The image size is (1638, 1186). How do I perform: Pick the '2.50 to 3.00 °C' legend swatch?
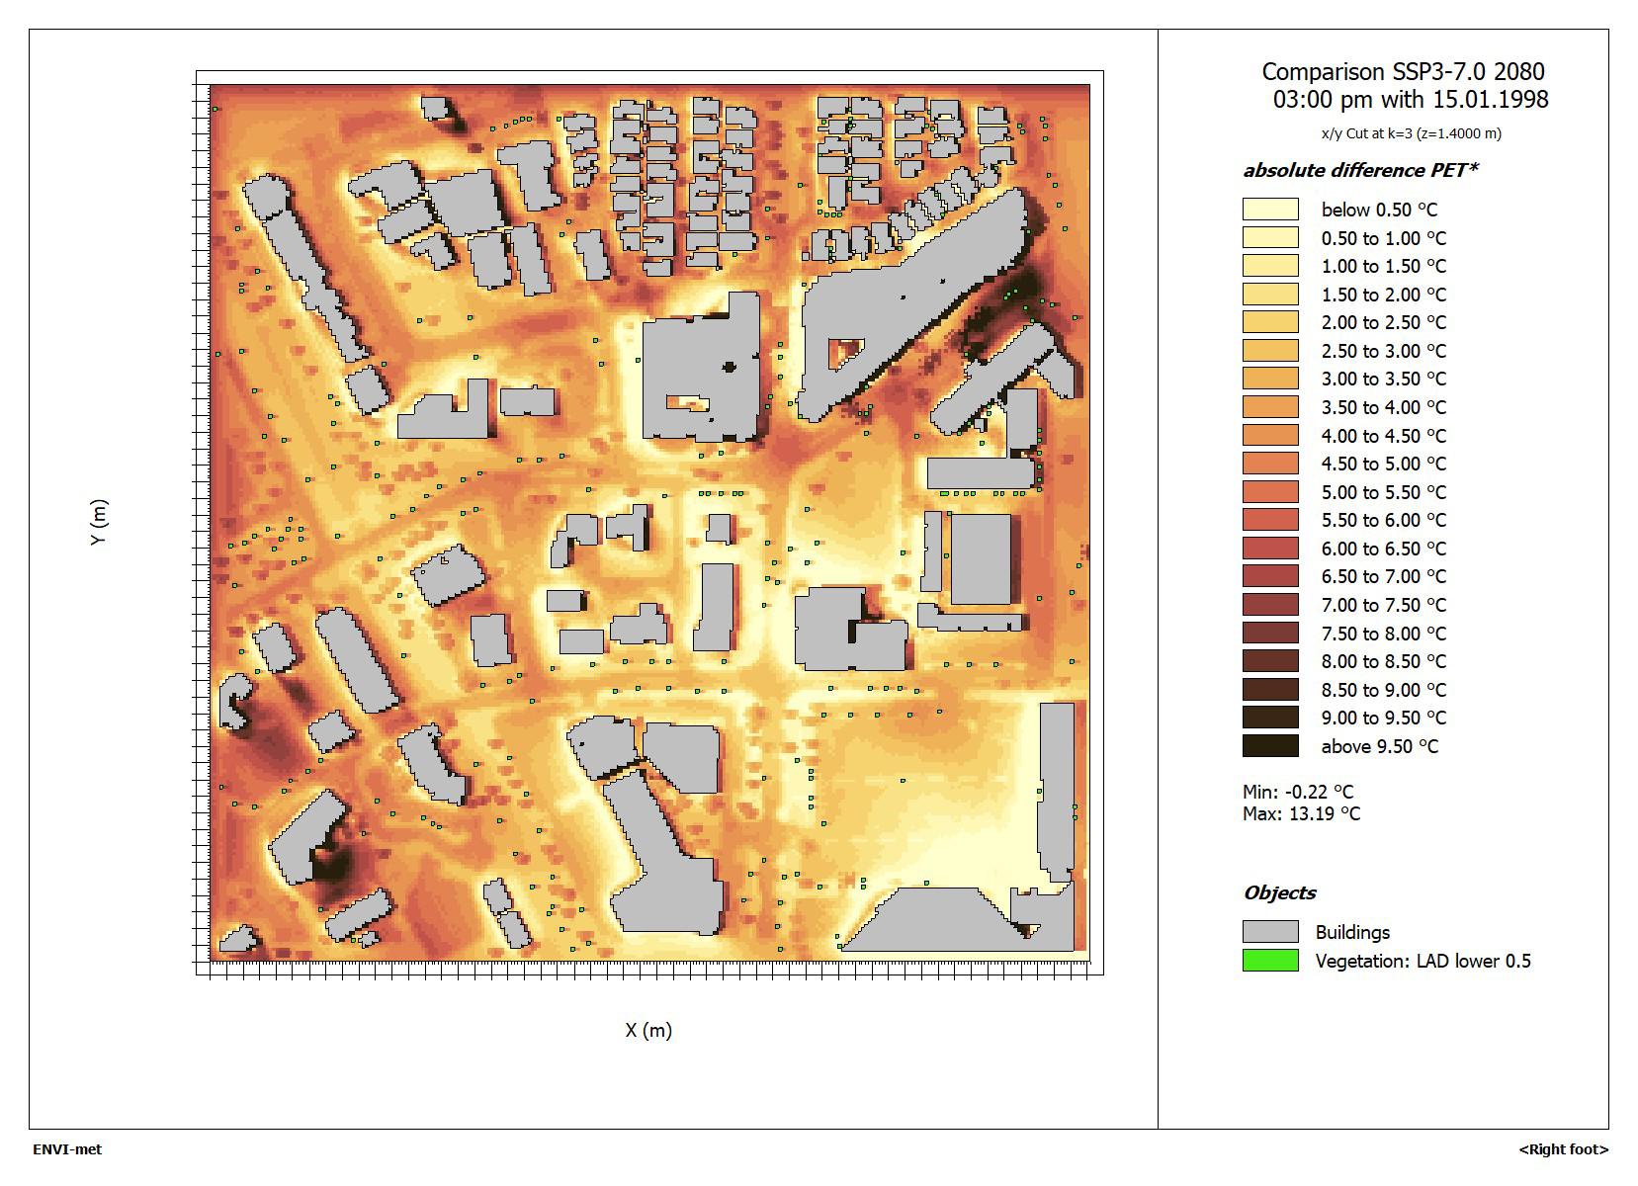pos(1270,350)
